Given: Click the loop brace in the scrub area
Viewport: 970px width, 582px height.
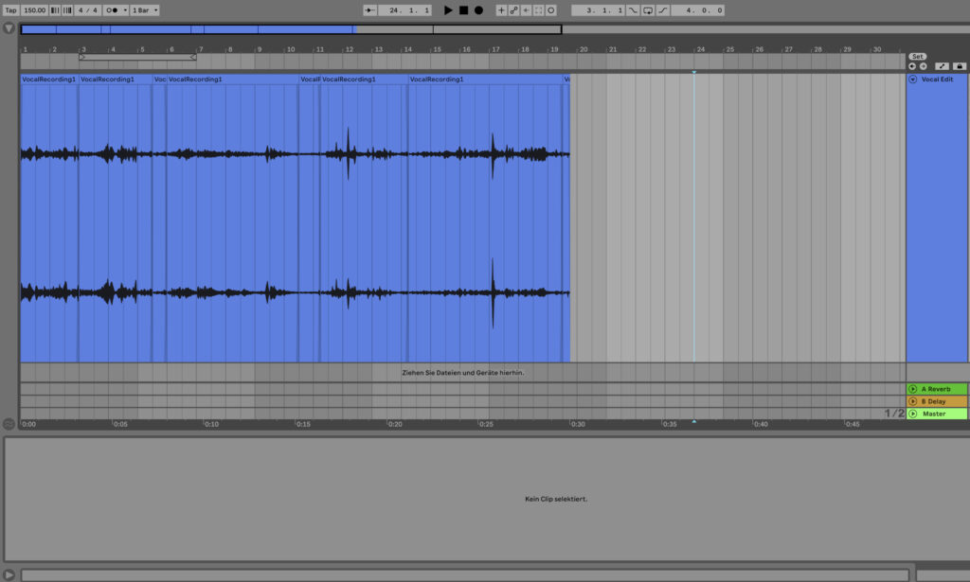Looking at the screenshot, I should tap(137, 57).
